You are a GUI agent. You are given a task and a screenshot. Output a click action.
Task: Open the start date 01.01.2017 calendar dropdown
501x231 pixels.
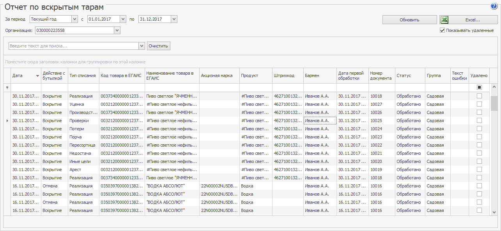[123, 19]
